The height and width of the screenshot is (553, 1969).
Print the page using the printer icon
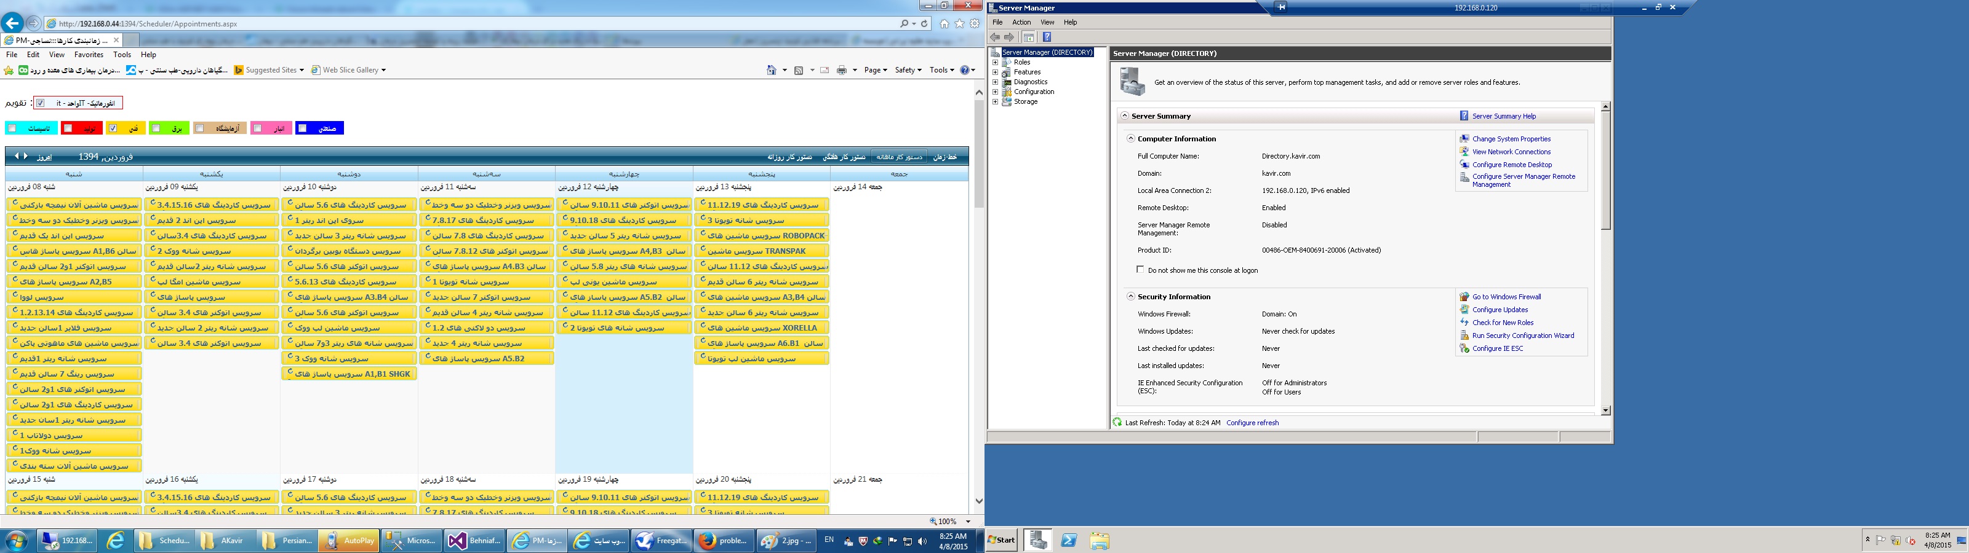[842, 70]
